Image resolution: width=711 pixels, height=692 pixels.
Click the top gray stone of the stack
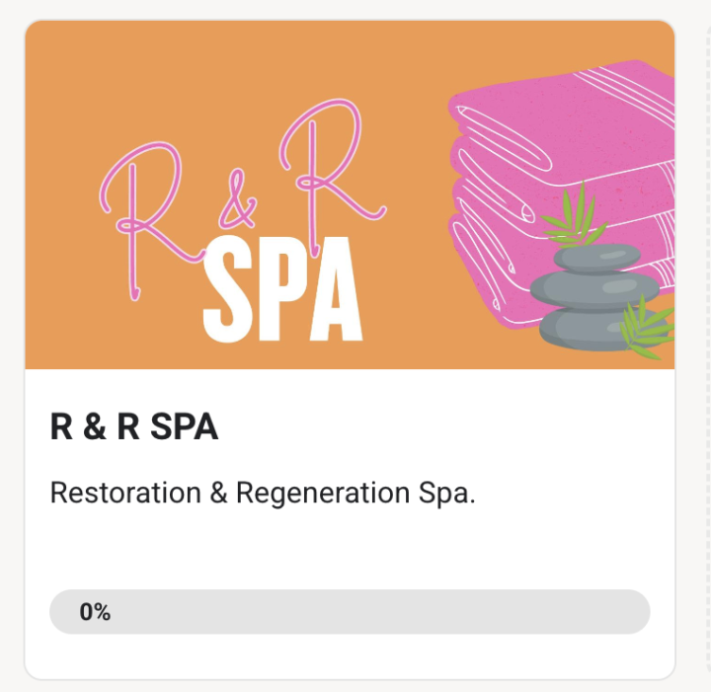pyautogui.click(x=595, y=258)
